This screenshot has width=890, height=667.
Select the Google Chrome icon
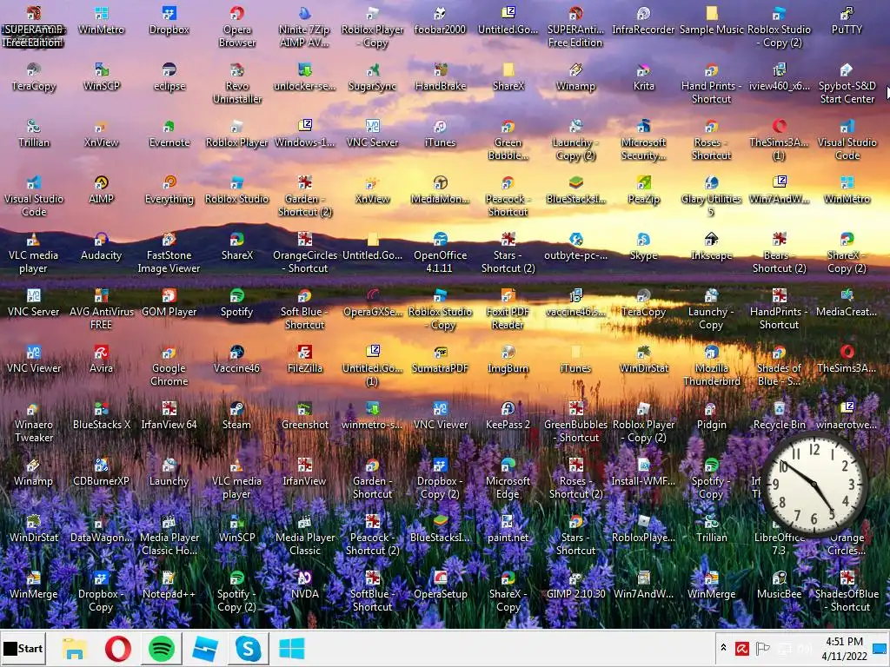pyautogui.click(x=169, y=366)
